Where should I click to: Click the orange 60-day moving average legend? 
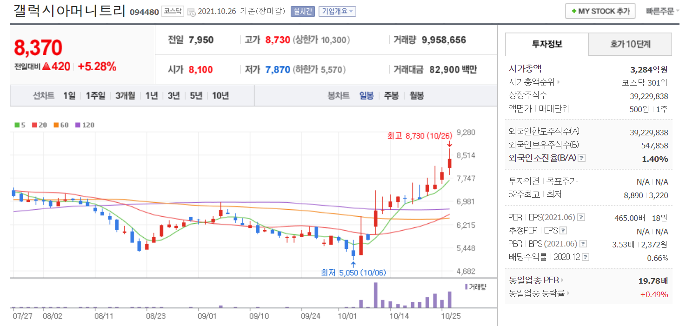61,125
